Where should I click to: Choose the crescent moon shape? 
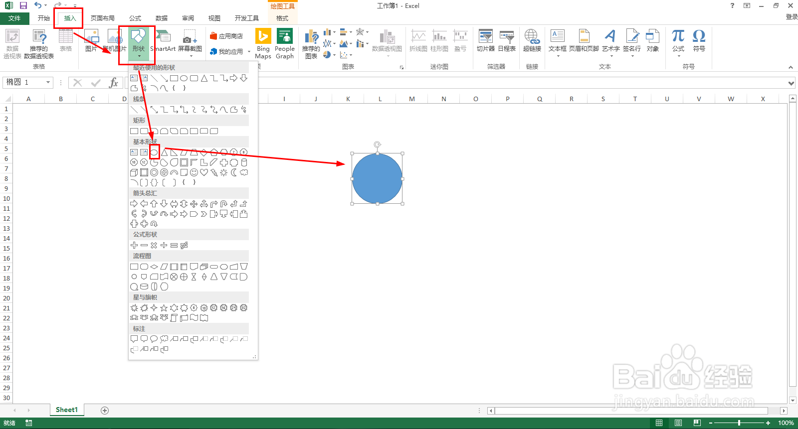(x=234, y=172)
